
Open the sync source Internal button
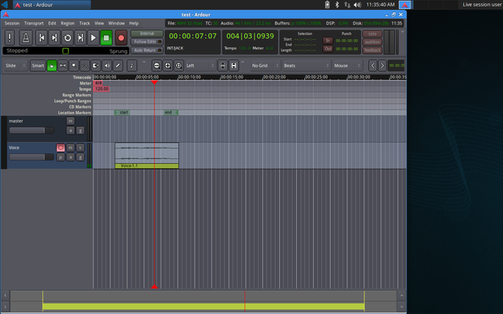[147, 33]
